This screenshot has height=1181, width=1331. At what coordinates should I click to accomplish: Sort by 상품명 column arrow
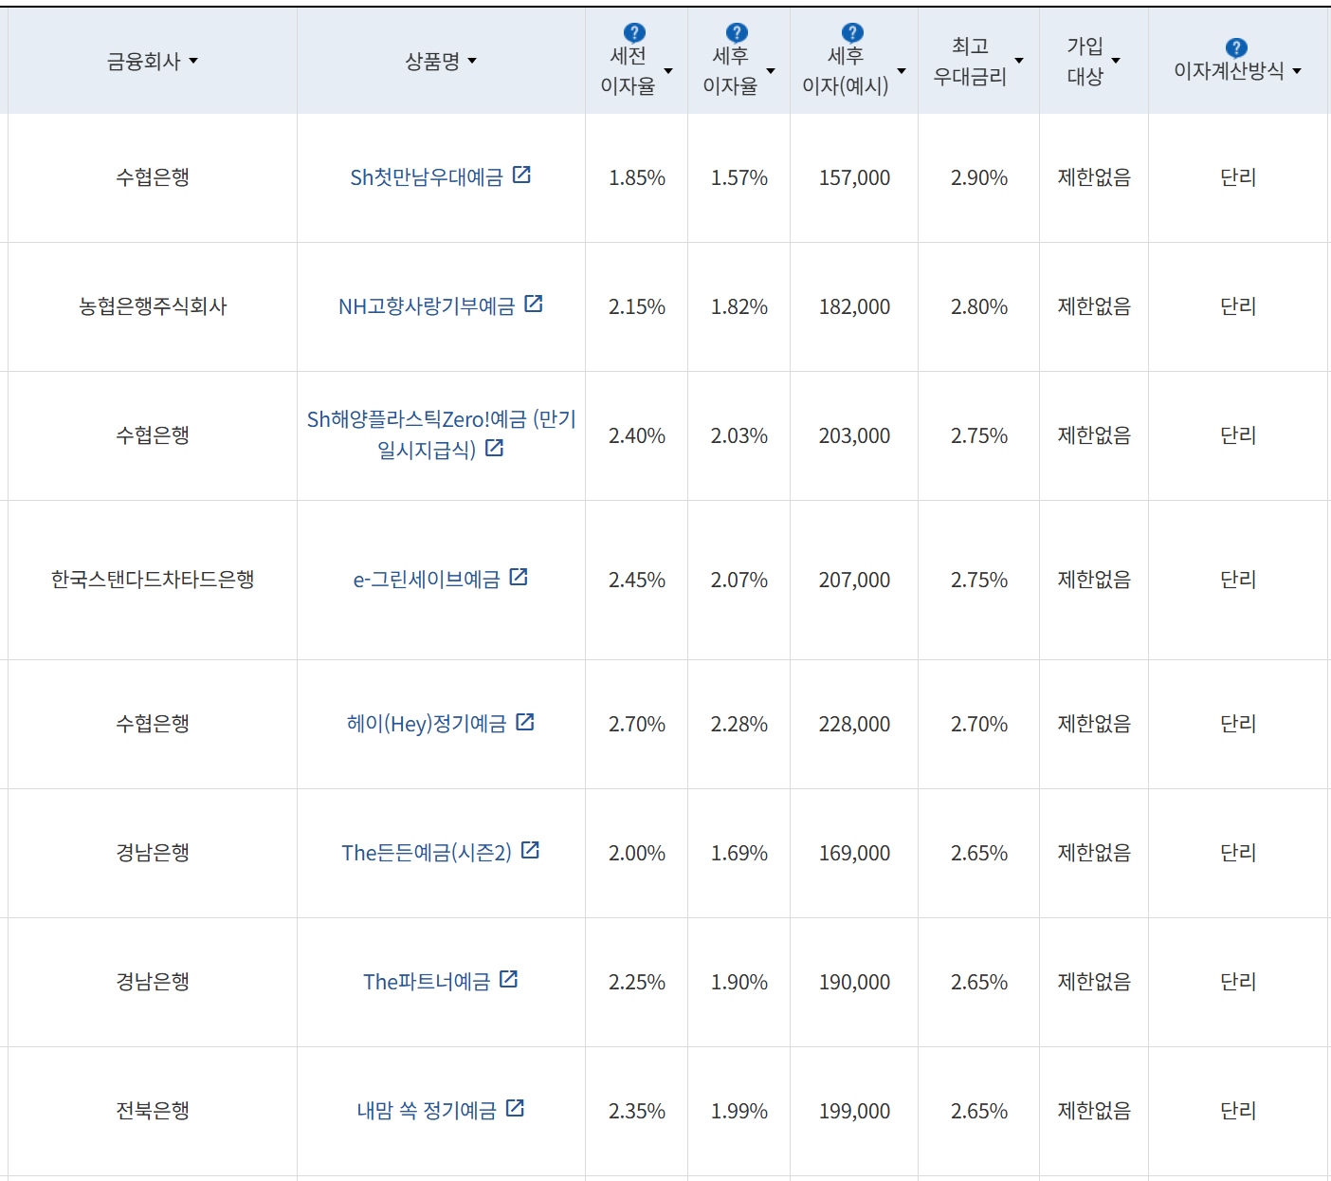(x=472, y=62)
